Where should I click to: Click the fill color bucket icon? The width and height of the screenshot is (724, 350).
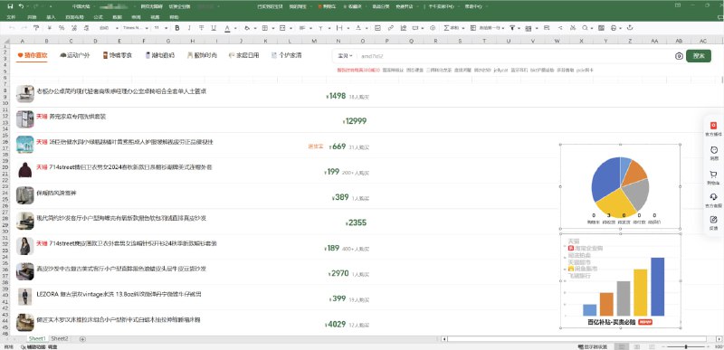(247, 28)
